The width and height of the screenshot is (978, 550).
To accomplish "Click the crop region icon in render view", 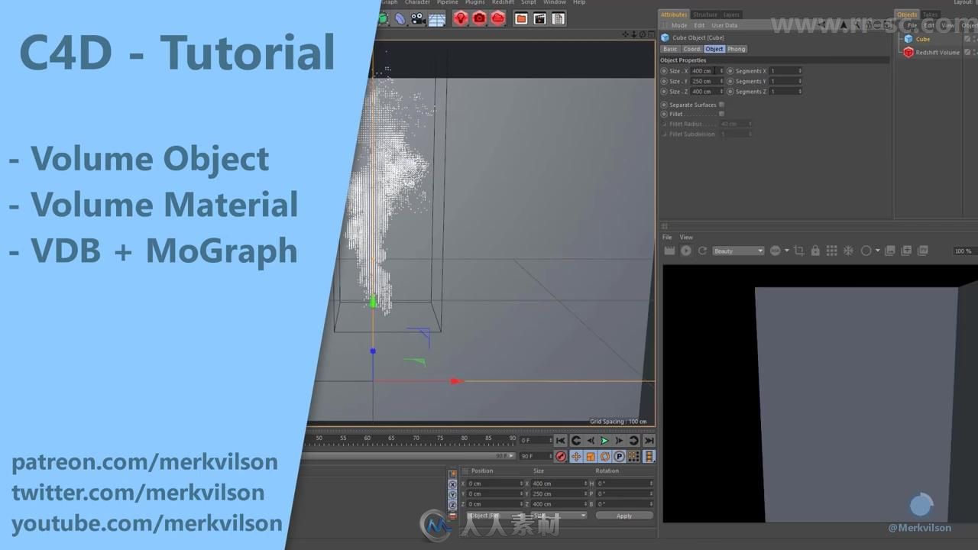I will coord(799,251).
